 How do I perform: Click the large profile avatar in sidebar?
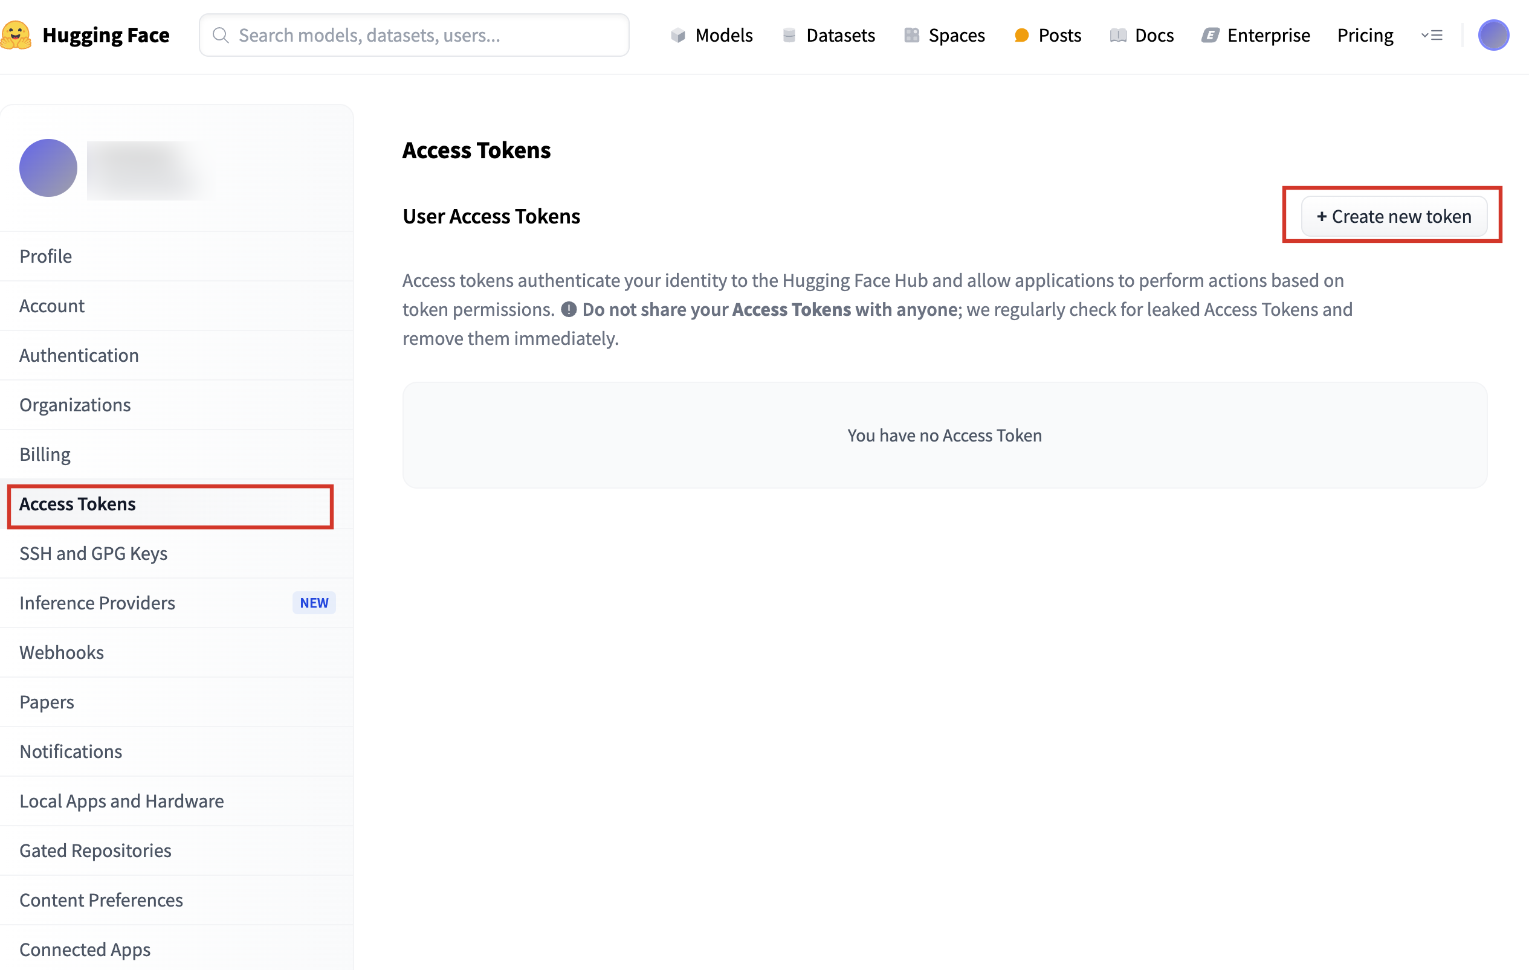pos(48,167)
